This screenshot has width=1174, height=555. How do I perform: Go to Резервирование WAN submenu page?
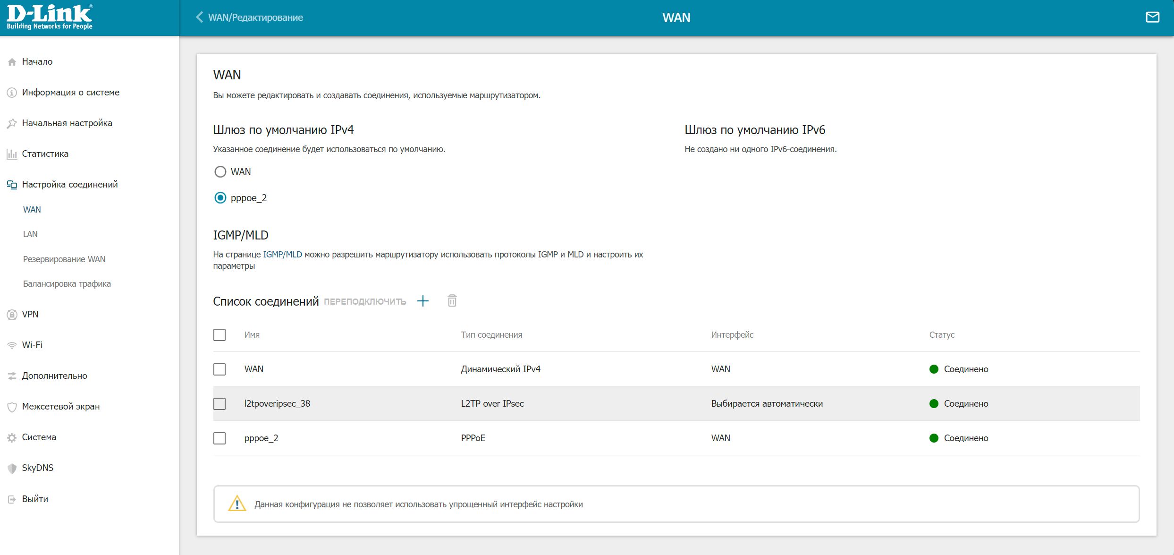[64, 259]
